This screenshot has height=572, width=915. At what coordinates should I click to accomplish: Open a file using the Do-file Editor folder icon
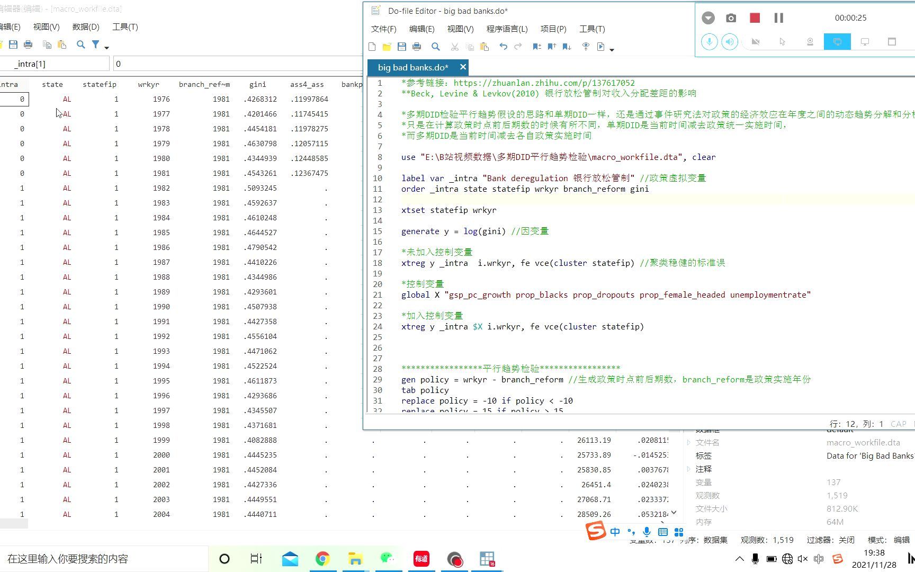387,47
